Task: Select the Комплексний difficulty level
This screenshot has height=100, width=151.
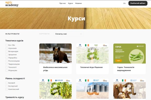Action: click(x=7, y=89)
